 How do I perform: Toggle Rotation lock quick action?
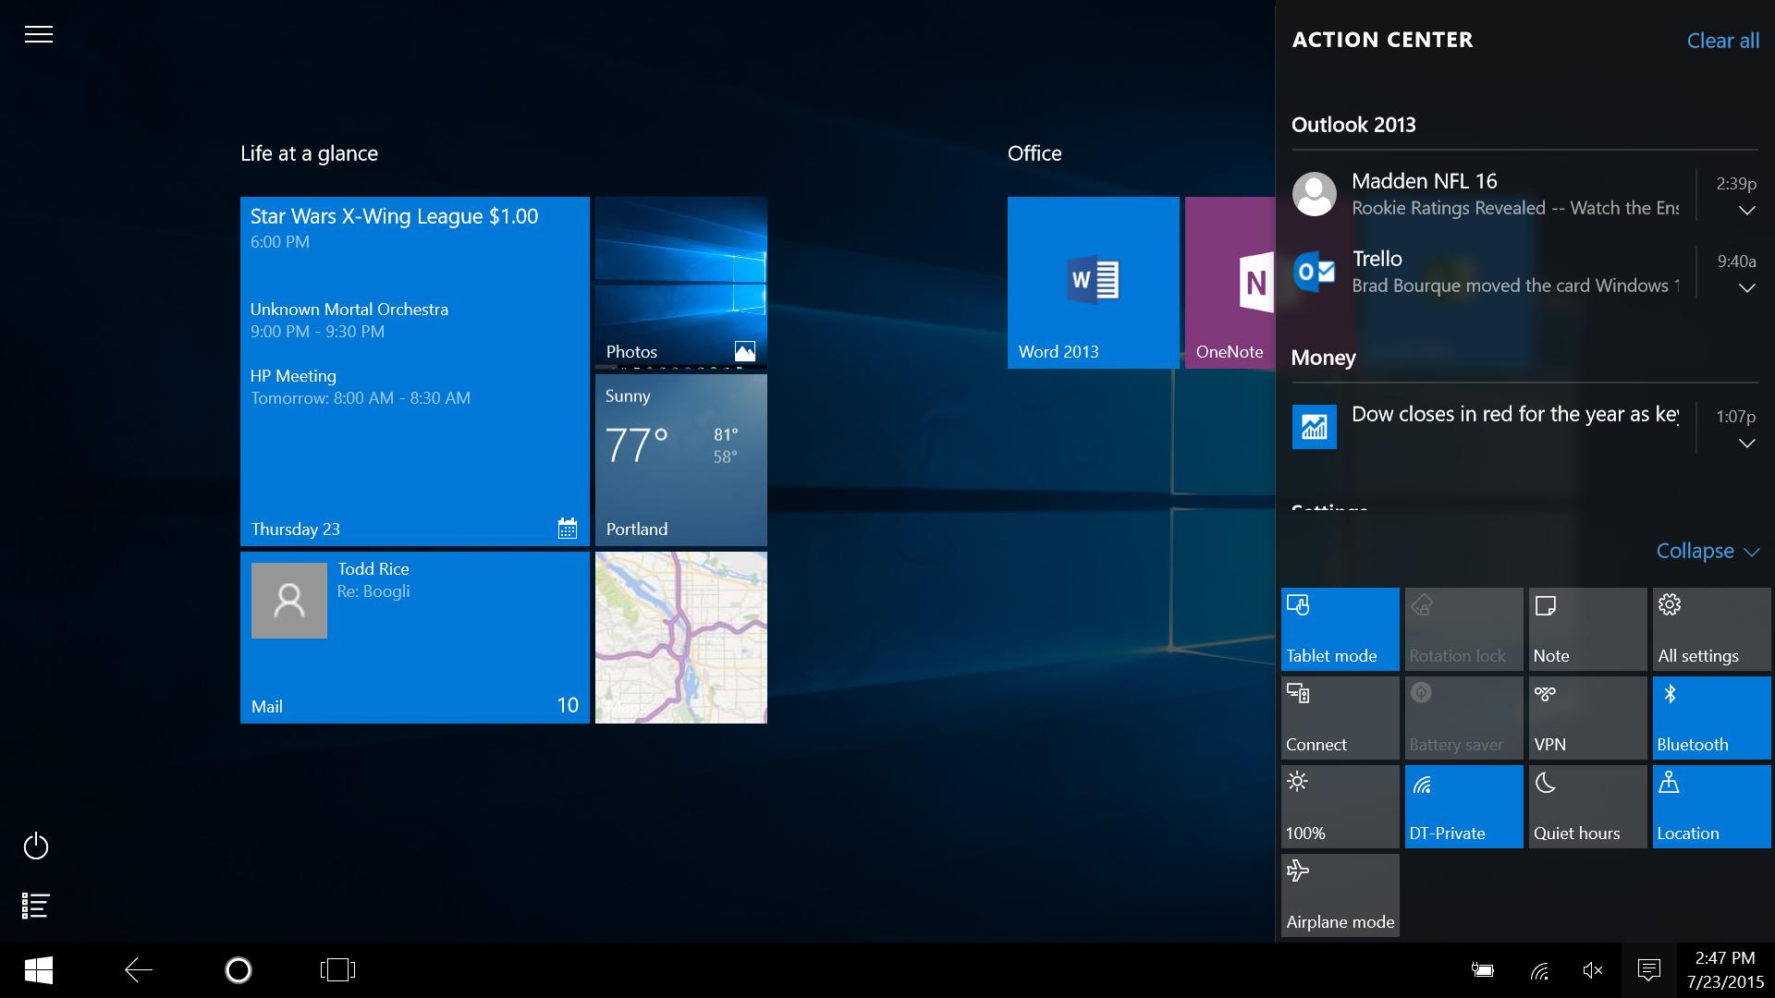click(1464, 629)
